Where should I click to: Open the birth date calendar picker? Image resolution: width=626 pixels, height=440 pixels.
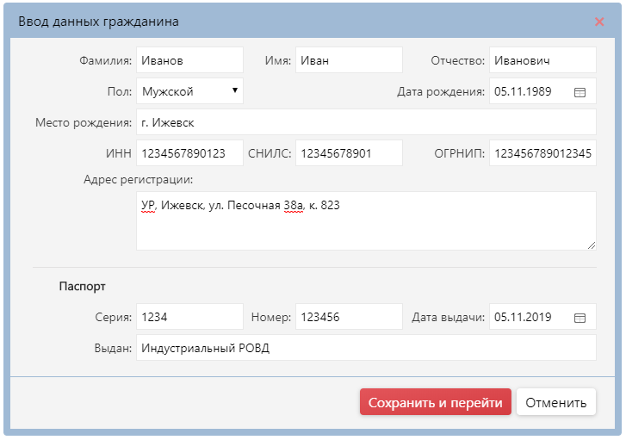coord(580,91)
